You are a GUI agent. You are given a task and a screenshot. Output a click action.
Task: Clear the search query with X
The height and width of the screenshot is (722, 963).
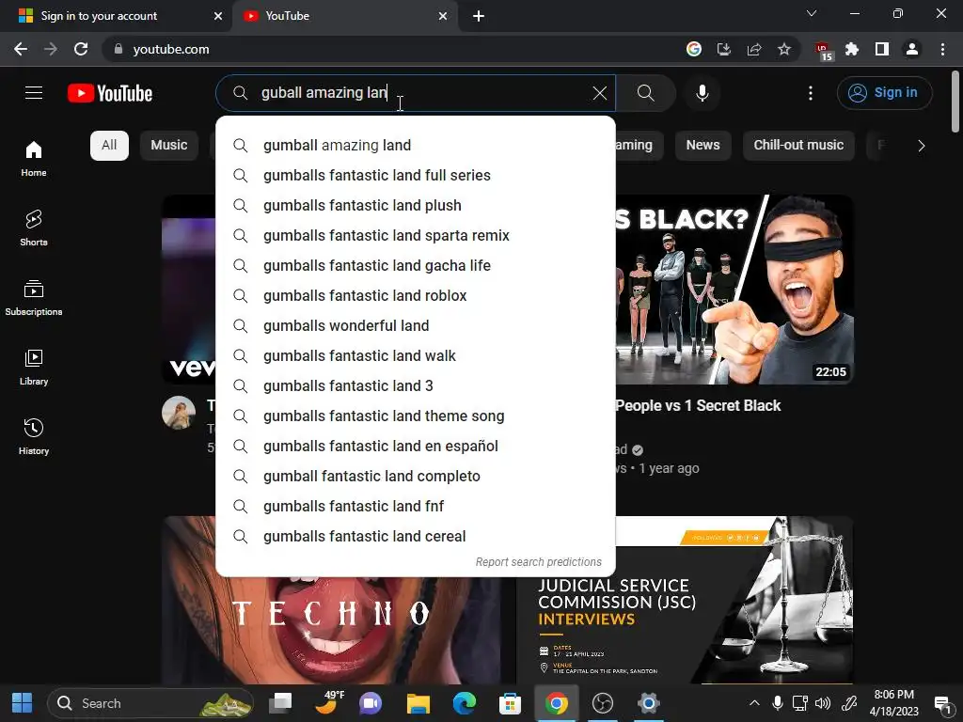coord(599,93)
